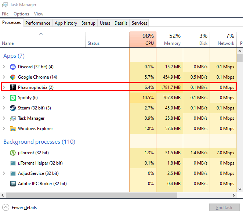Switch to the Services tab
243x216 pixels.
[139, 23]
